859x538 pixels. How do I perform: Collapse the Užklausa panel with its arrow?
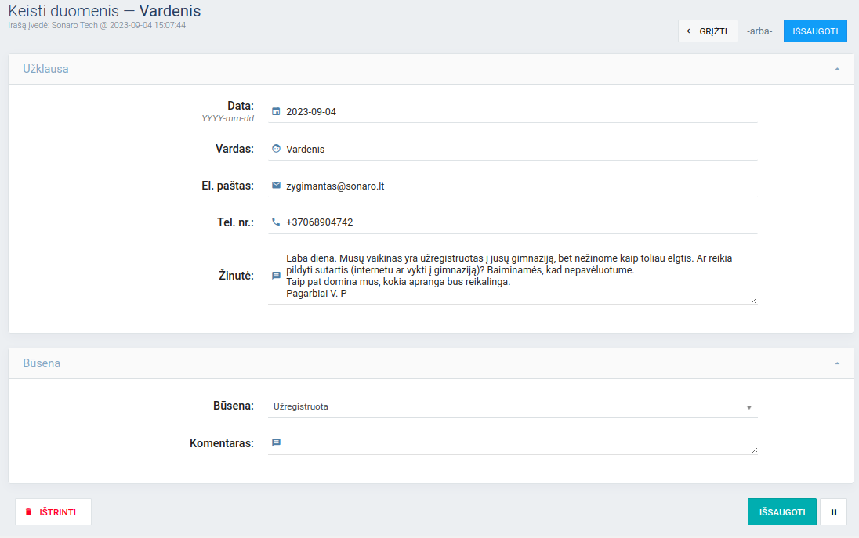(837, 69)
